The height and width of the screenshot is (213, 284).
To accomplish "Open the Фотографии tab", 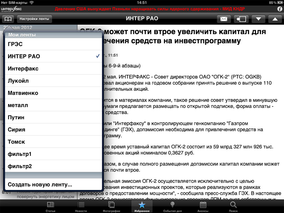I will [x=111, y=207].
